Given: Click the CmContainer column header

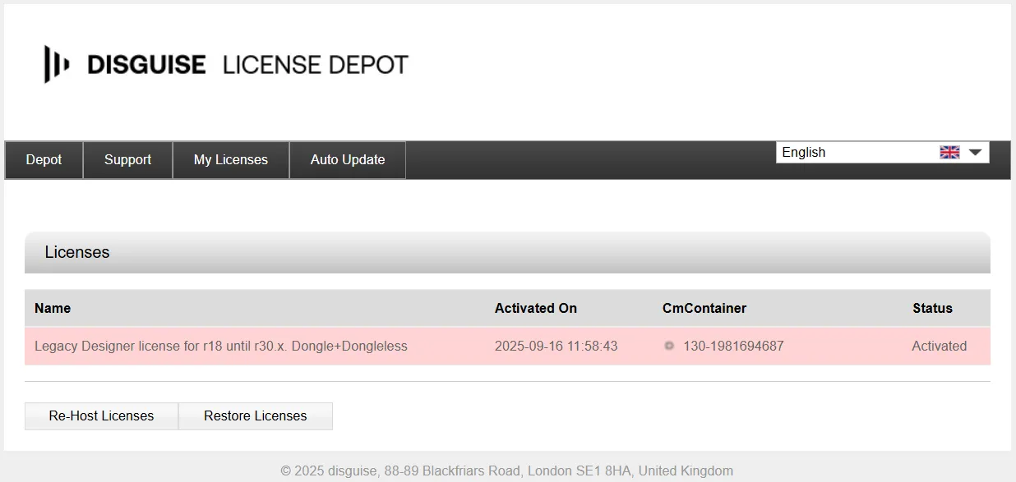Looking at the screenshot, I should point(704,308).
